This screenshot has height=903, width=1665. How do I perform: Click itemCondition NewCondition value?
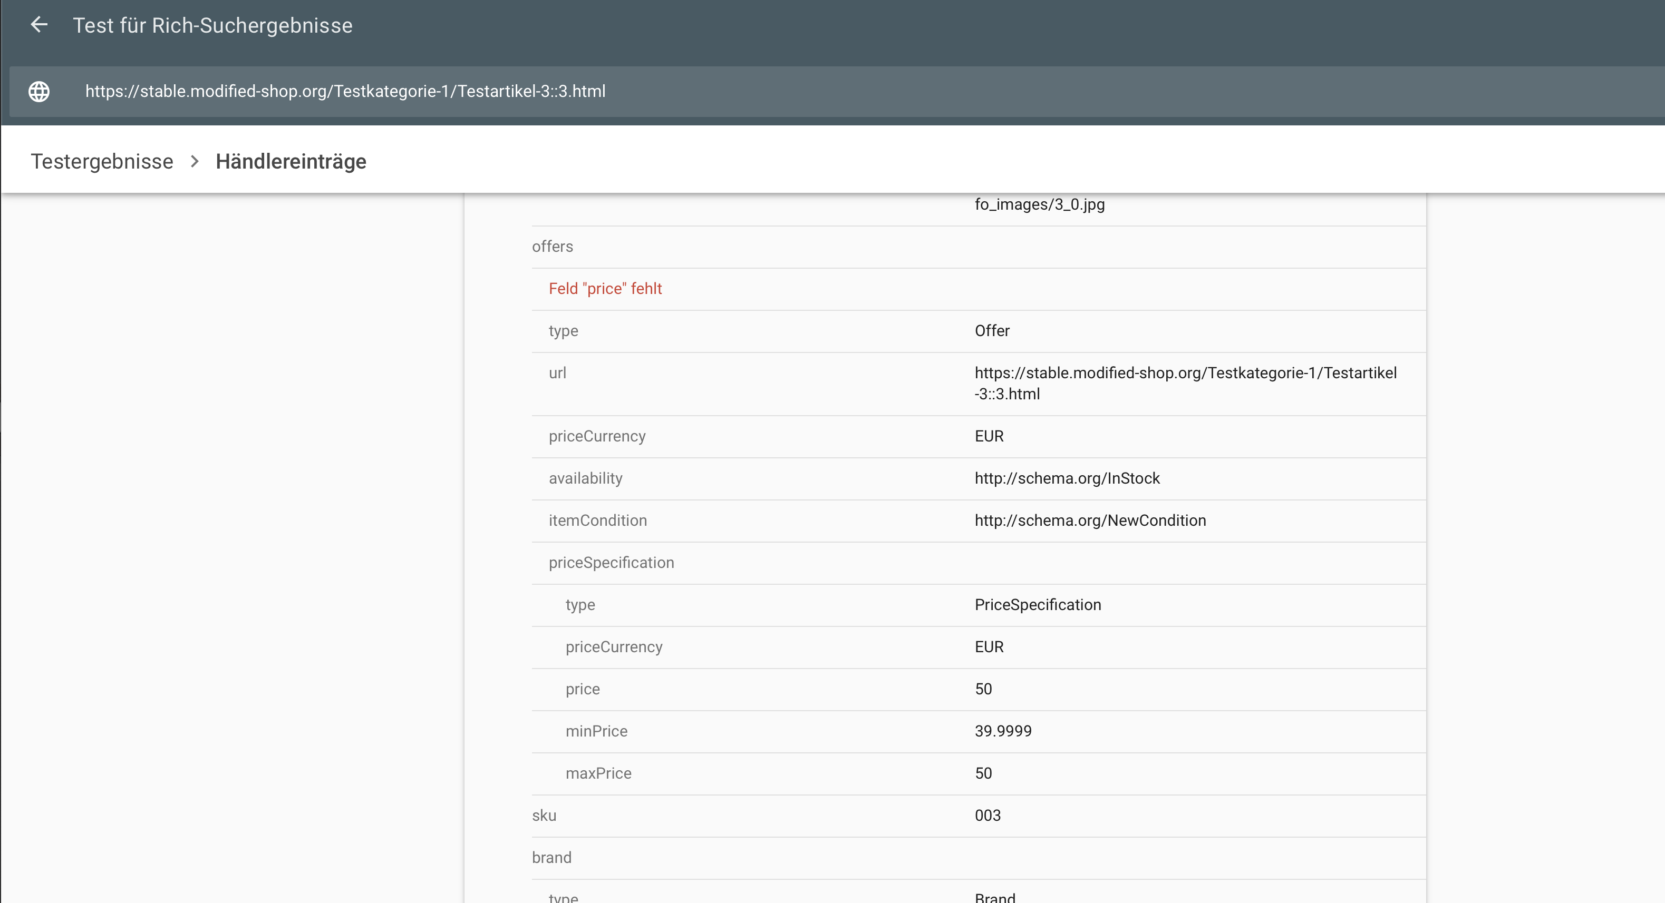click(x=1090, y=521)
